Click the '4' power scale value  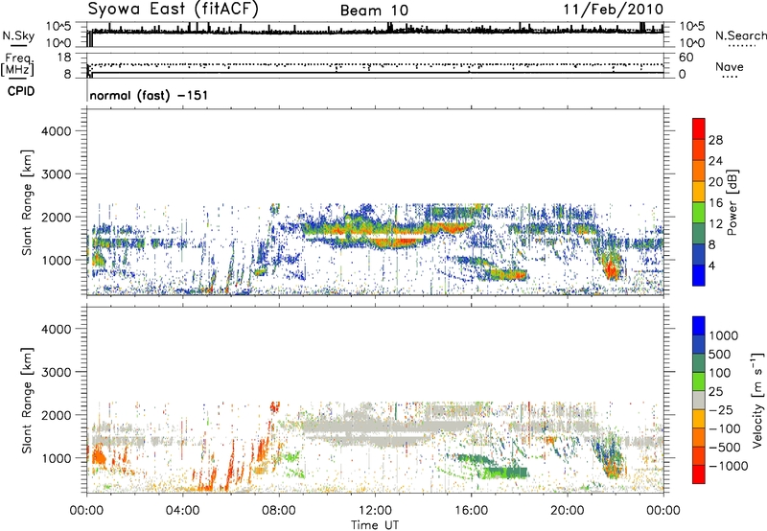(x=711, y=266)
